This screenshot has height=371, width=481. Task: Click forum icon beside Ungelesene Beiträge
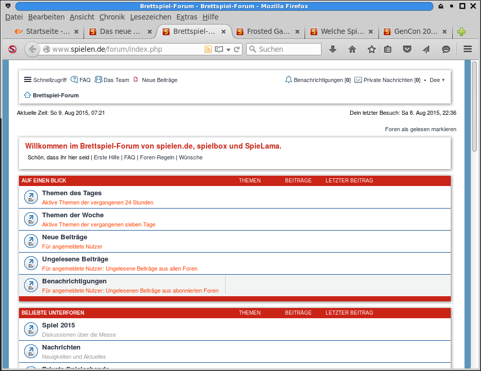31,263
